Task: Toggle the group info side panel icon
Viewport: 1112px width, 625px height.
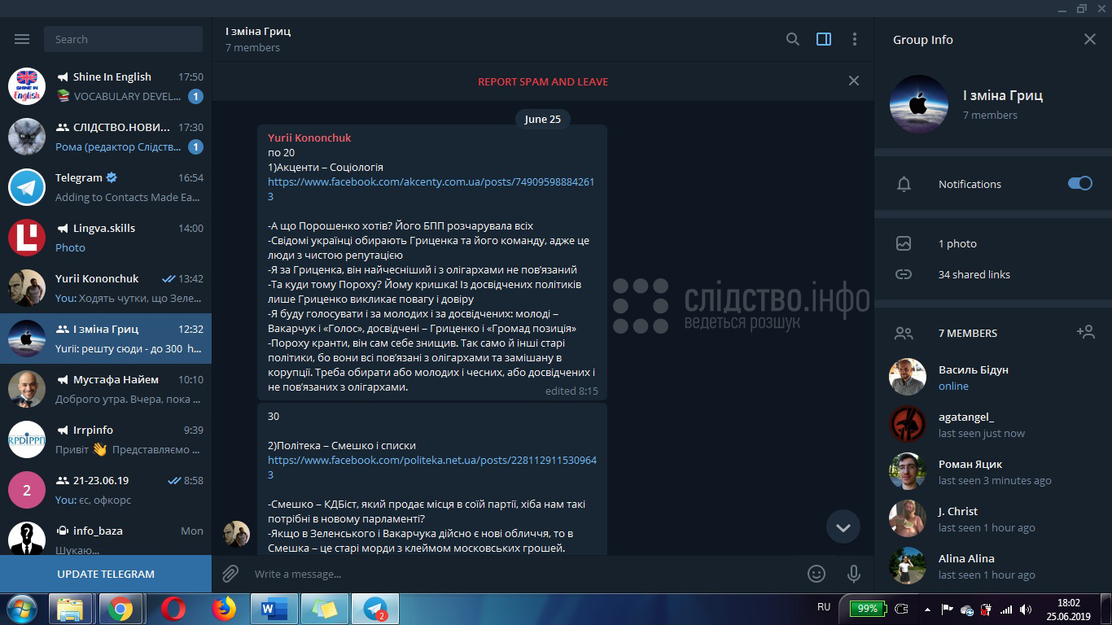Action: tap(824, 39)
